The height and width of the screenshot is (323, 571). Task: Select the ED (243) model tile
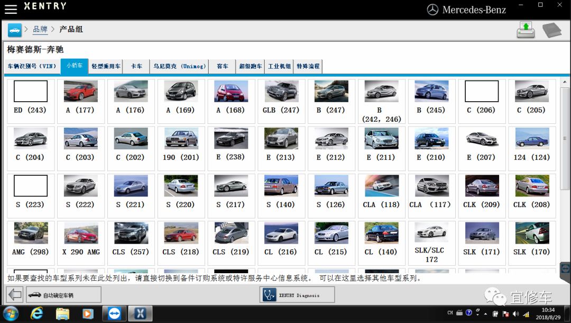click(x=31, y=101)
